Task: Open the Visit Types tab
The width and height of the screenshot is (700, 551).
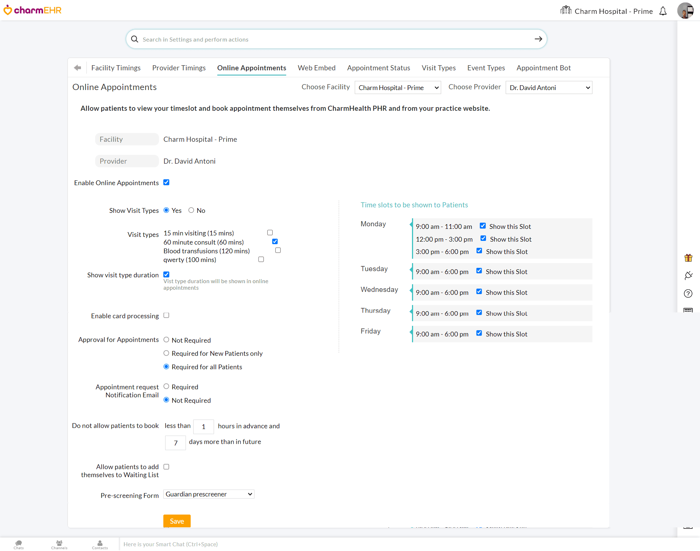Action: 438,68
